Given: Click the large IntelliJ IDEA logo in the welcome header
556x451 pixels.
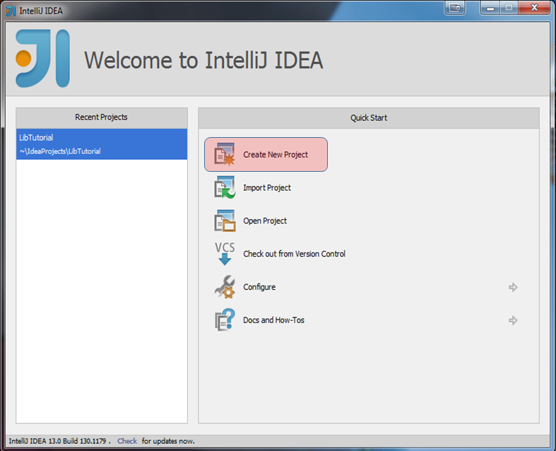Looking at the screenshot, I should point(42,59).
